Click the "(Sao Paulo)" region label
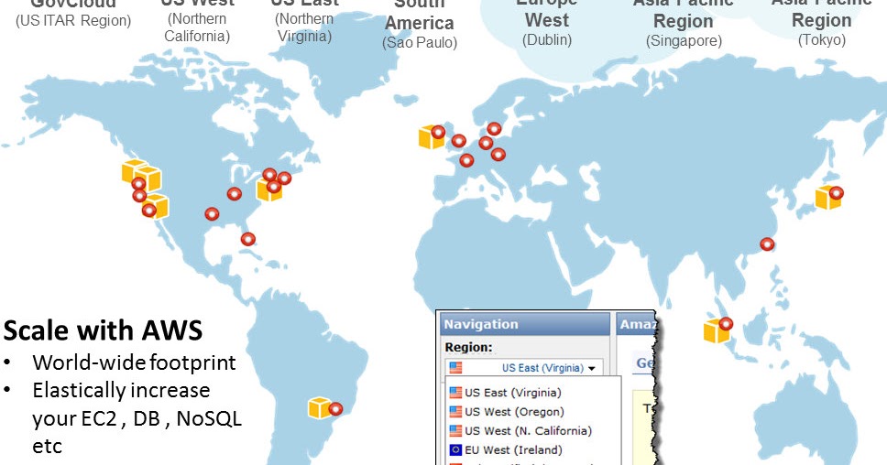Viewport: 887px width, 465px height. click(419, 43)
